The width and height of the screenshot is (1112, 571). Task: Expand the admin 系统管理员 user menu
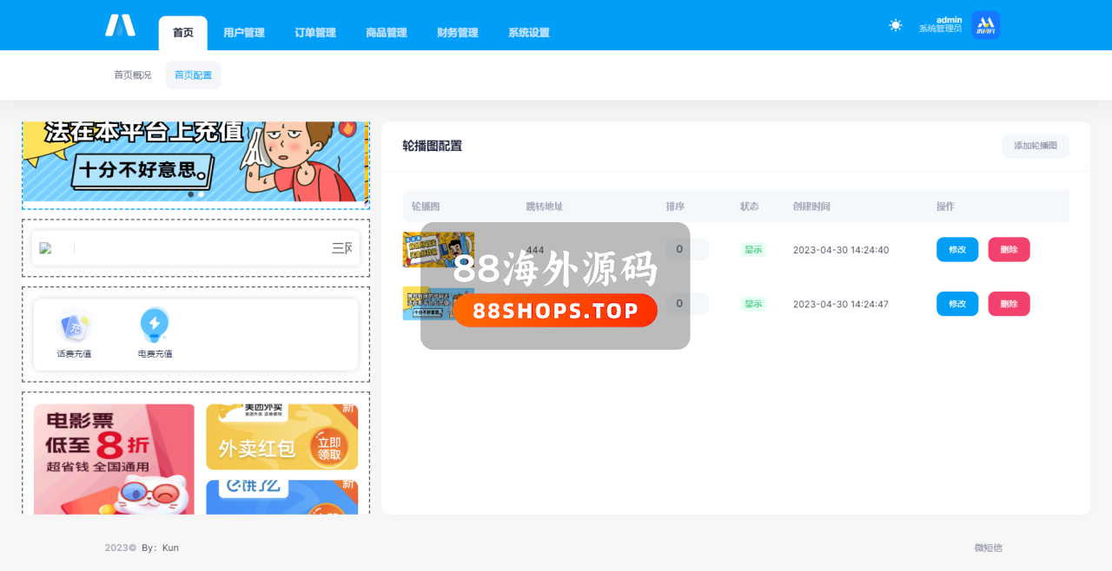[x=940, y=24]
